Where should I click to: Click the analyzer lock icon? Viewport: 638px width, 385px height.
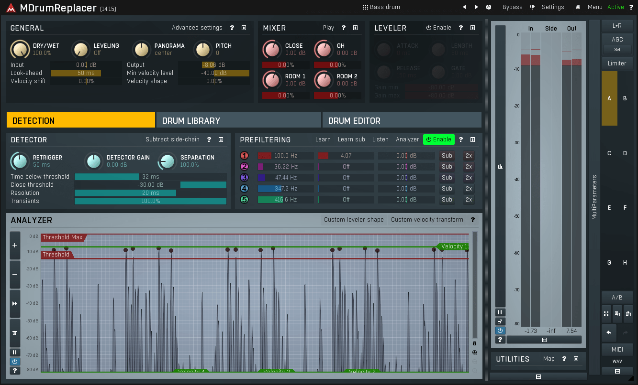pos(474,343)
